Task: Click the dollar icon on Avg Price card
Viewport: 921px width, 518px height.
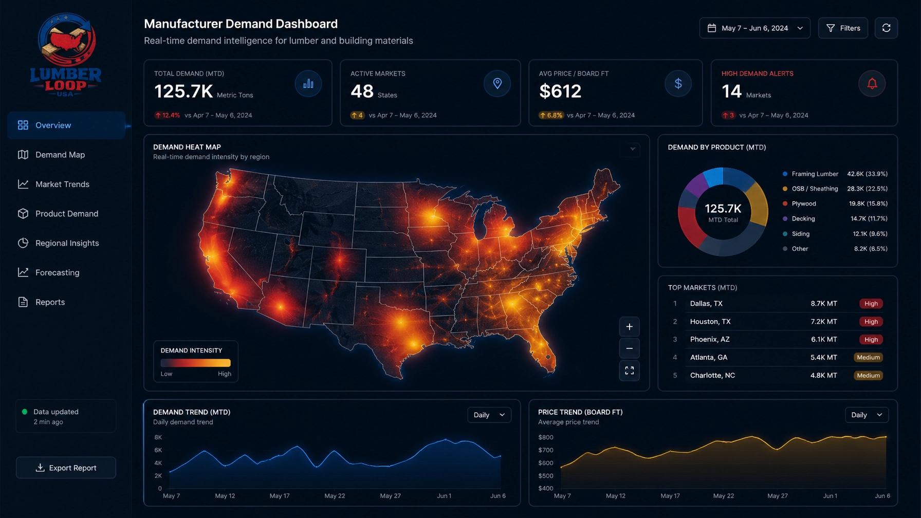Action: click(x=678, y=84)
